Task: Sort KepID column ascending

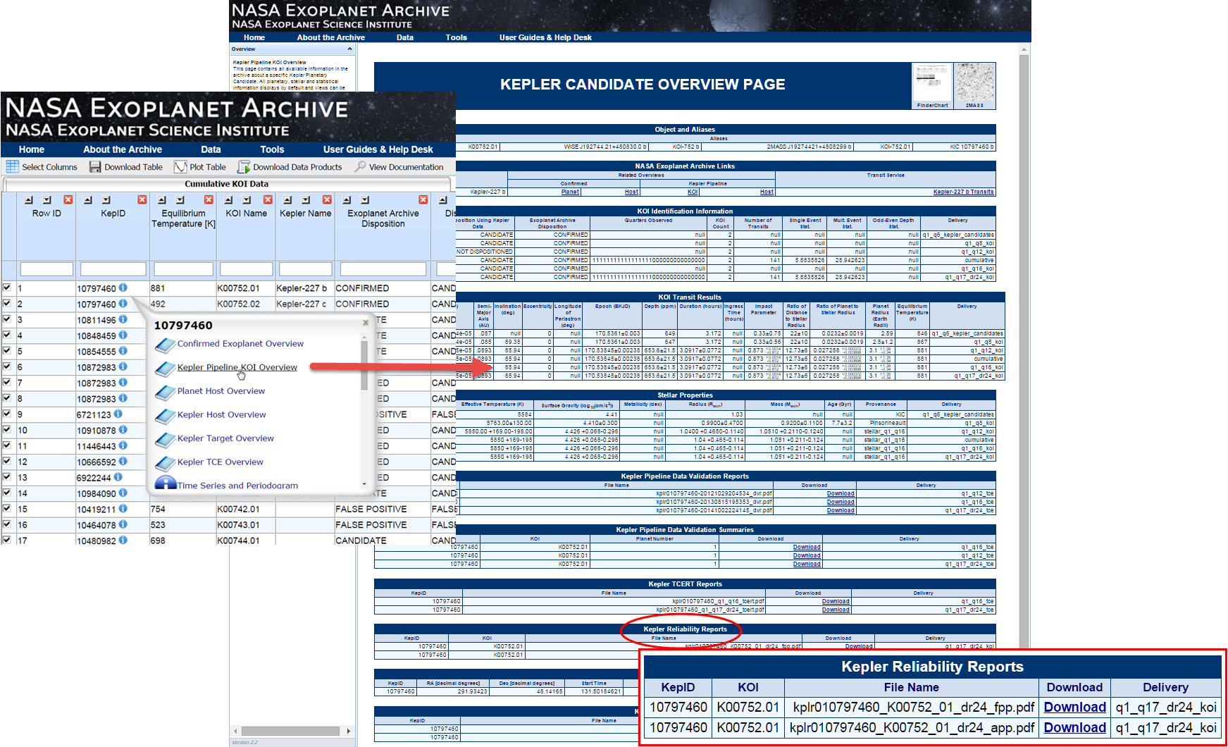Action: coord(88,200)
